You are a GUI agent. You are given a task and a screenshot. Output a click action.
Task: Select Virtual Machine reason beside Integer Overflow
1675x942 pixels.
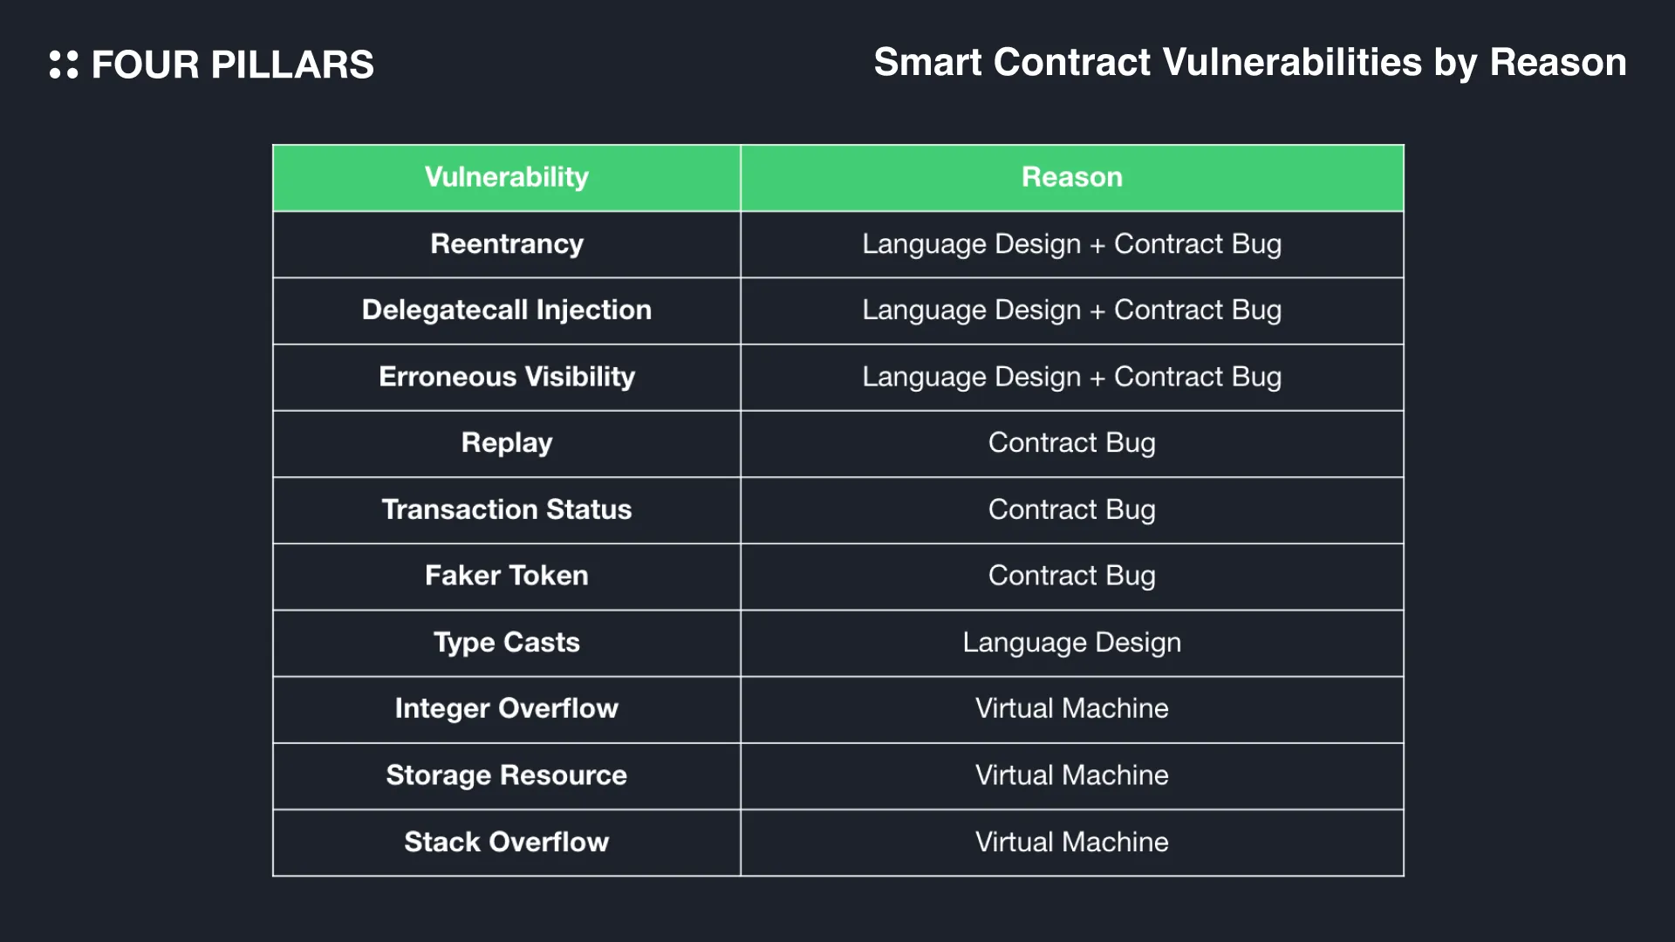point(1072,709)
